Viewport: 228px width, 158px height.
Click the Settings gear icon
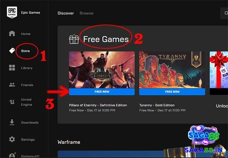(x=12, y=139)
